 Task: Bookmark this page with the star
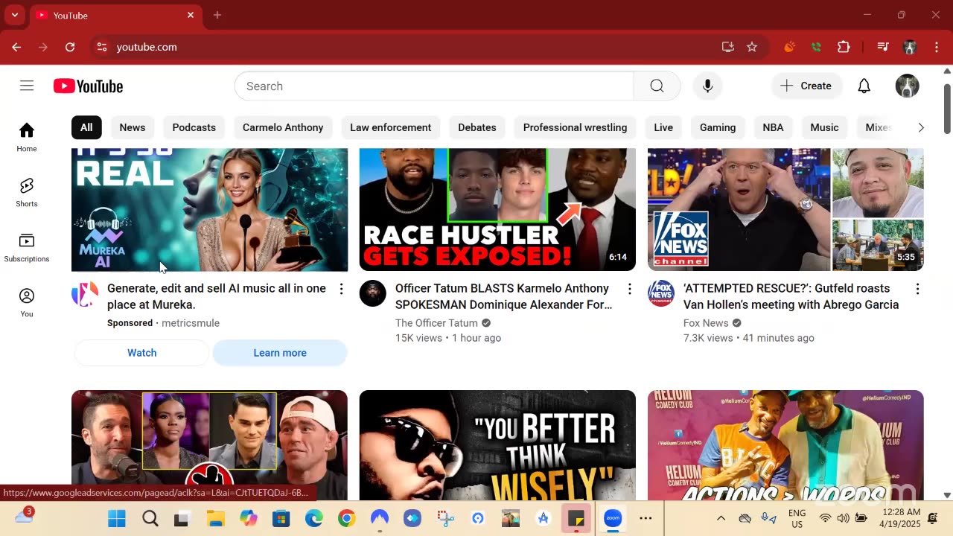click(x=752, y=47)
